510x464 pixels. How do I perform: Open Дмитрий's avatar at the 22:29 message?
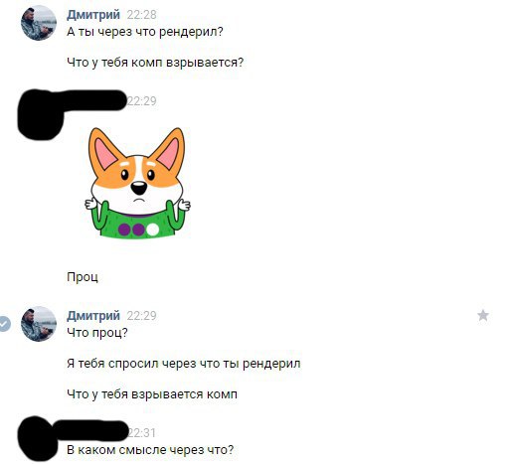click(x=39, y=324)
